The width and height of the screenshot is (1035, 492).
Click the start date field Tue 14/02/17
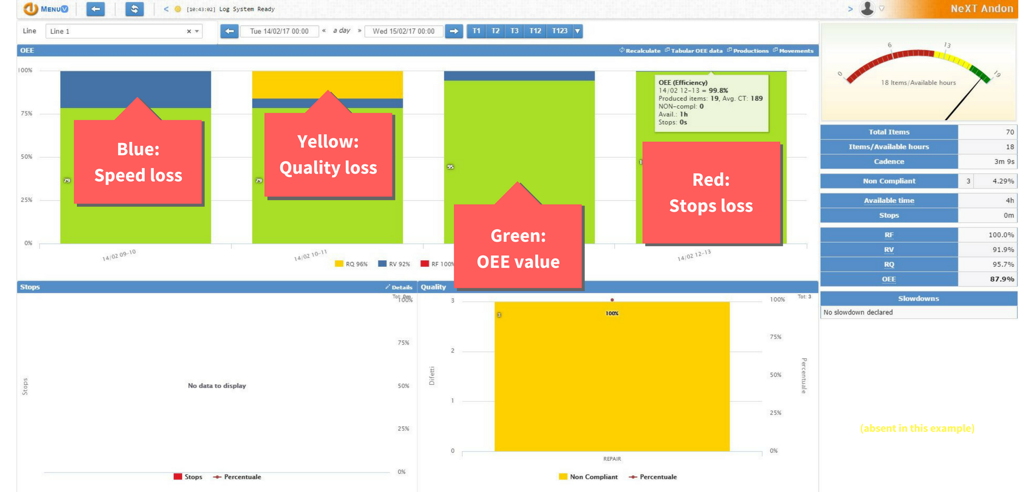click(x=279, y=31)
